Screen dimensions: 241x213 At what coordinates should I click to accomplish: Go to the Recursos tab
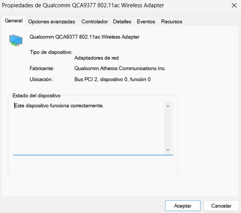click(x=172, y=21)
